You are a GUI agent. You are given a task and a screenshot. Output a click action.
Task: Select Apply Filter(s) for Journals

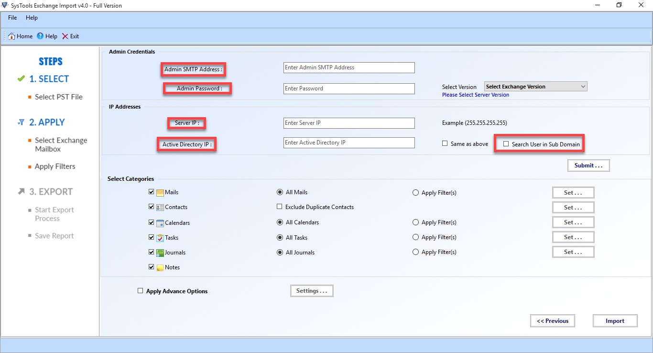pyautogui.click(x=415, y=252)
